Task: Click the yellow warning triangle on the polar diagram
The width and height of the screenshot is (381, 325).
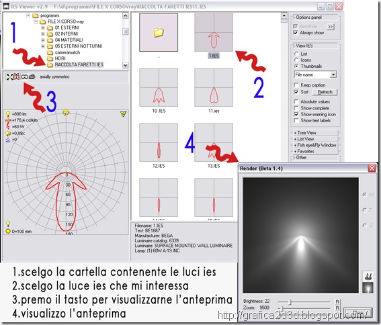Action: click(124, 114)
